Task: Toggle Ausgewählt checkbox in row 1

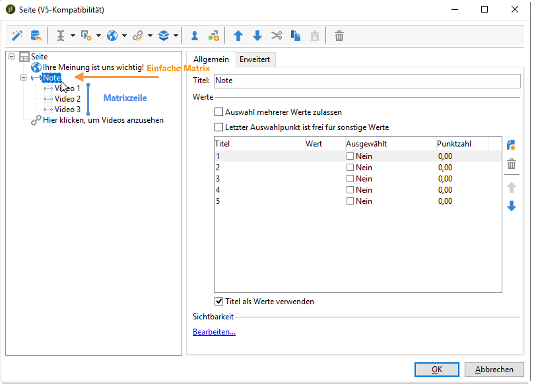Action: tap(350, 156)
